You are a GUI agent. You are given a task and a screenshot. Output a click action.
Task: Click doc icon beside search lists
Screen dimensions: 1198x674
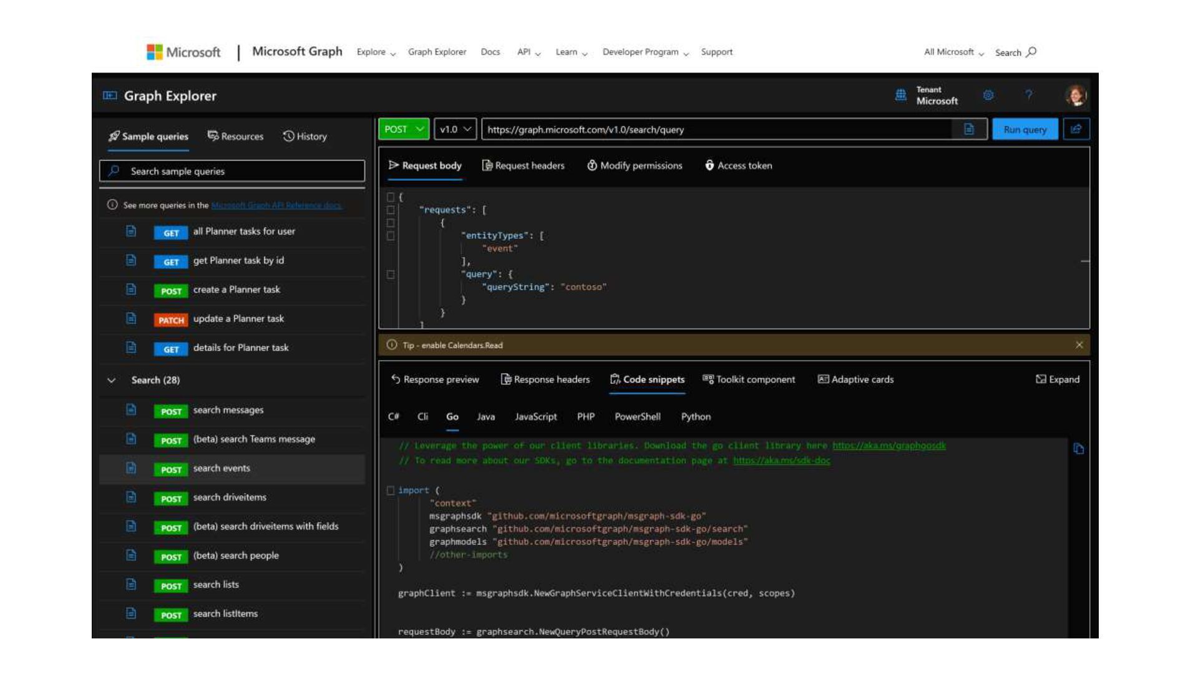(x=131, y=585)
